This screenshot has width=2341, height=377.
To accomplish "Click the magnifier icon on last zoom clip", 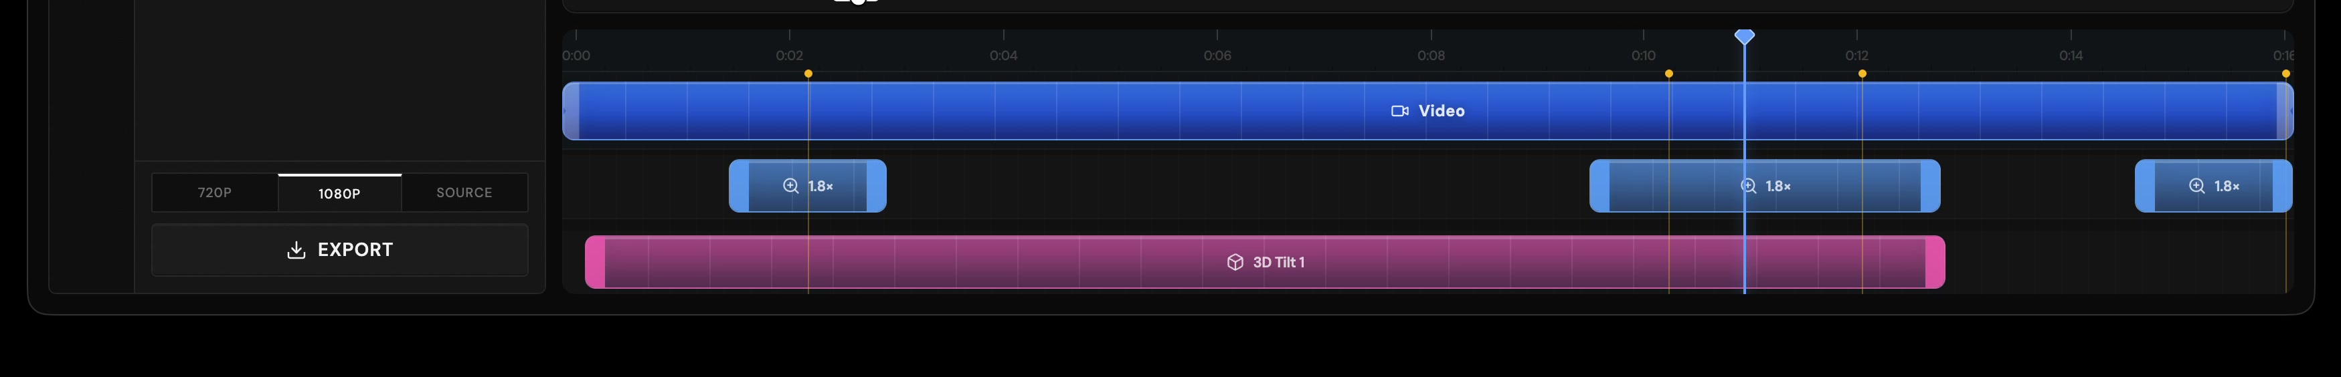I will [2197, 186].
